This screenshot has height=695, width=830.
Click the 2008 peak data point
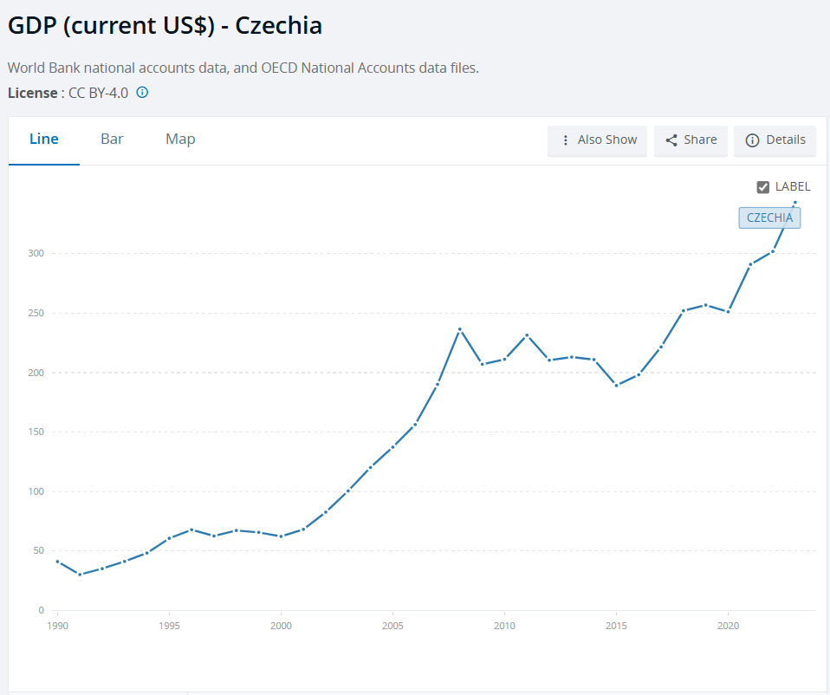tap(460, 329)
